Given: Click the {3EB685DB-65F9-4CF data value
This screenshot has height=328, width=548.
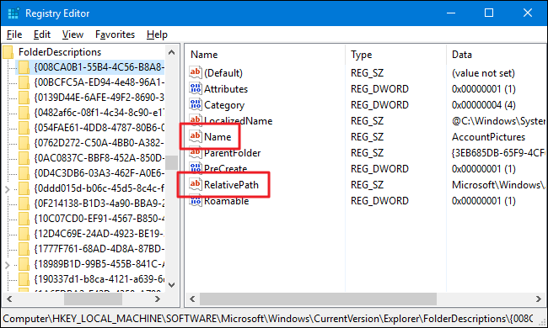Looking at the screenshot, I should point(498,153).
